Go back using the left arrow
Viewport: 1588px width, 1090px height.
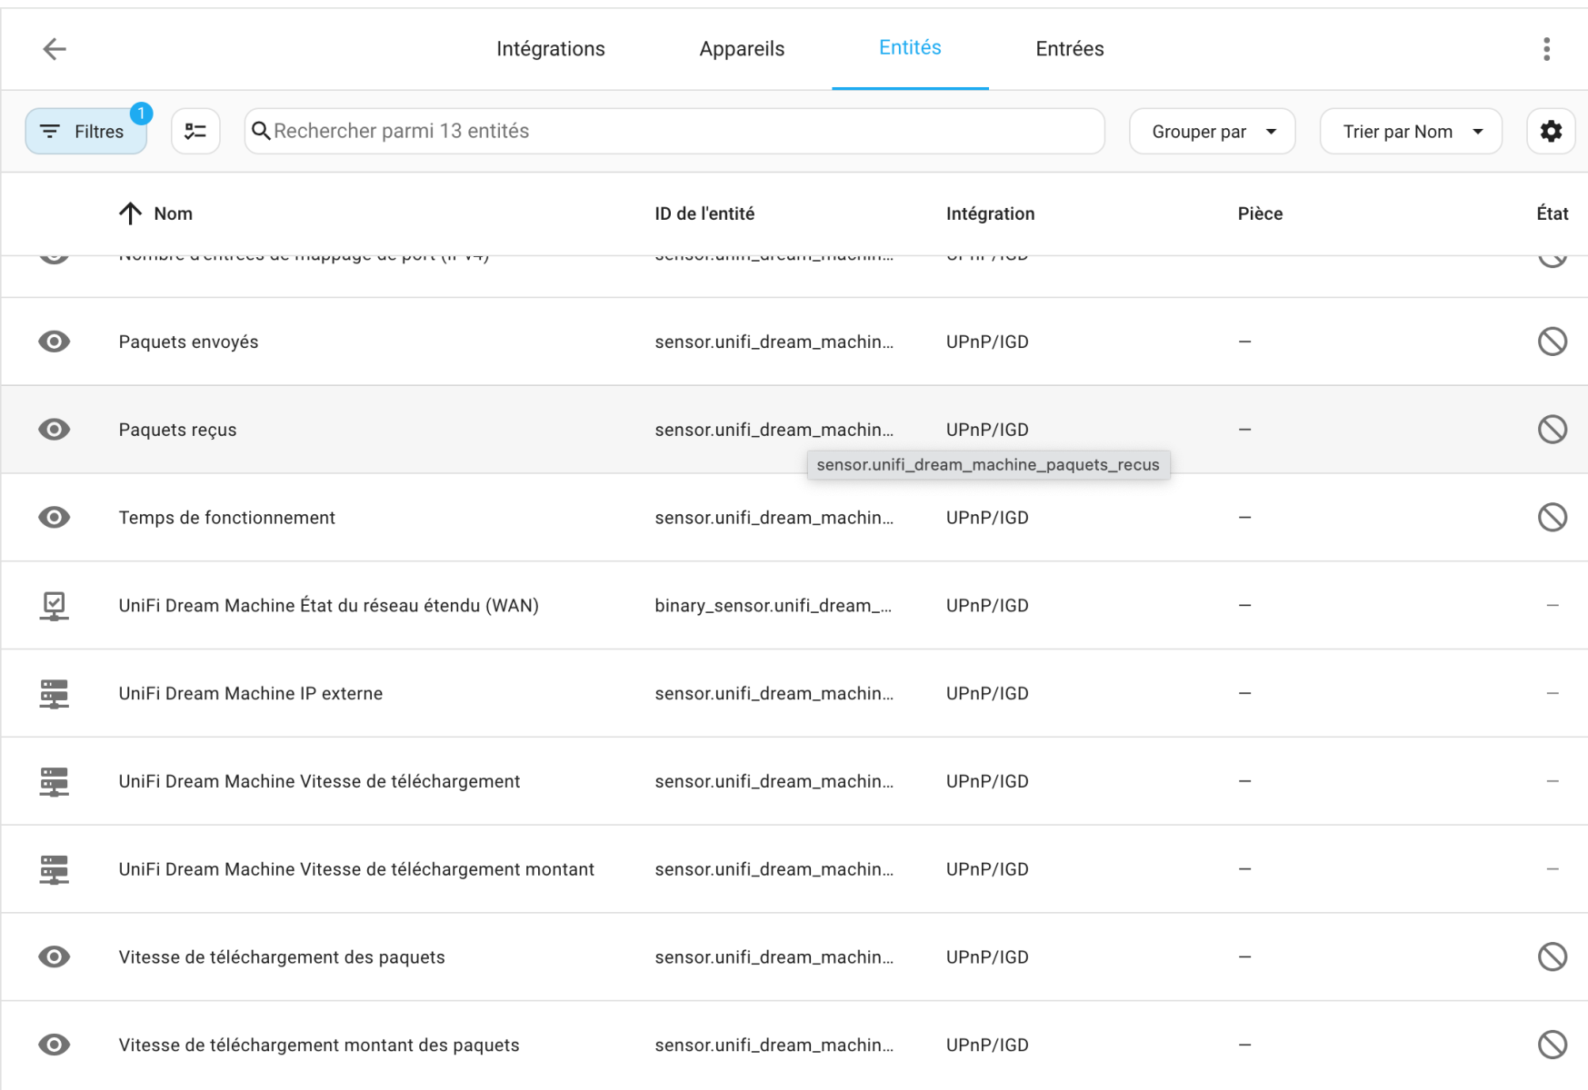(x=55, y=49)
